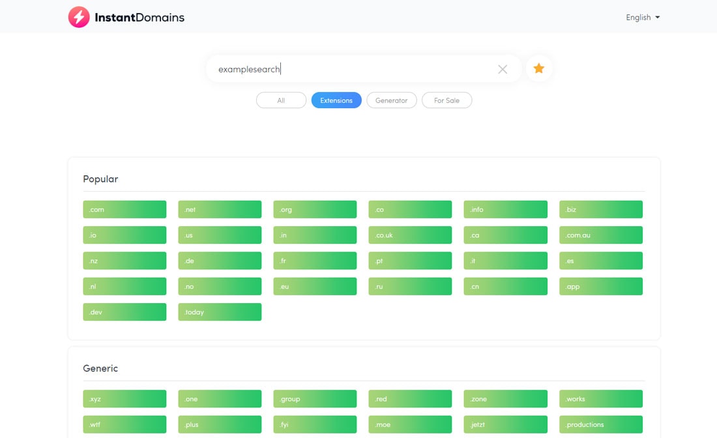Pick the .wtf extension

tap(125, 424)
